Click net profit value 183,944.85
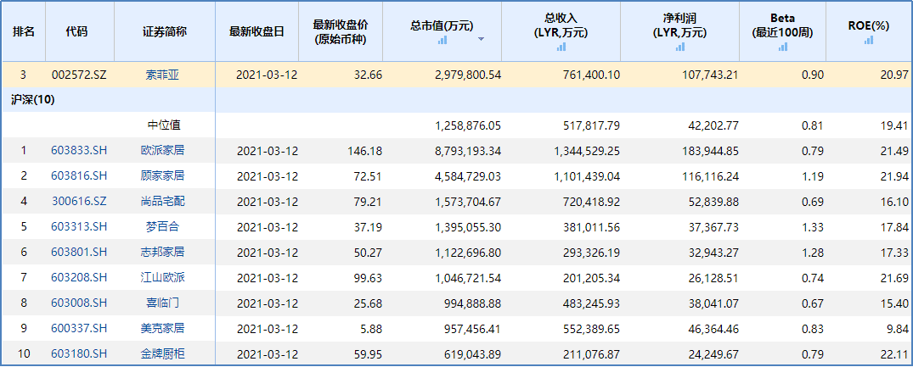 pyautogui.click(x=708, y=151)
